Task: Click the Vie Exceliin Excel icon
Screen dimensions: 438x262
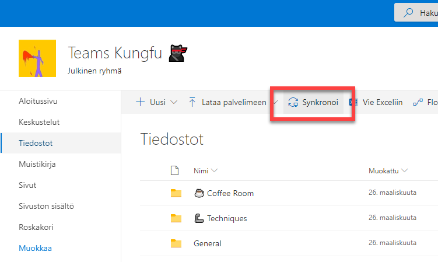Action: coord(353,102)
